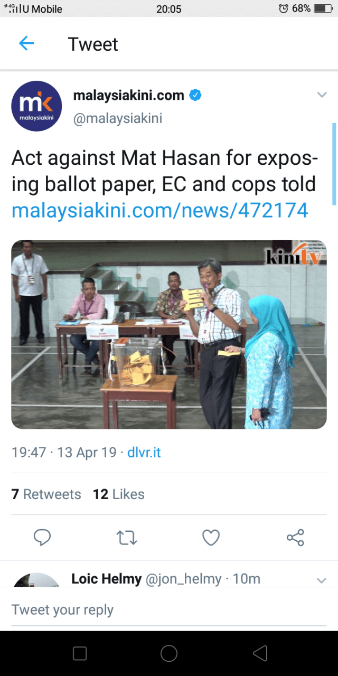
Task: Share the tweet via the share icon
Action: coord(295,538)
